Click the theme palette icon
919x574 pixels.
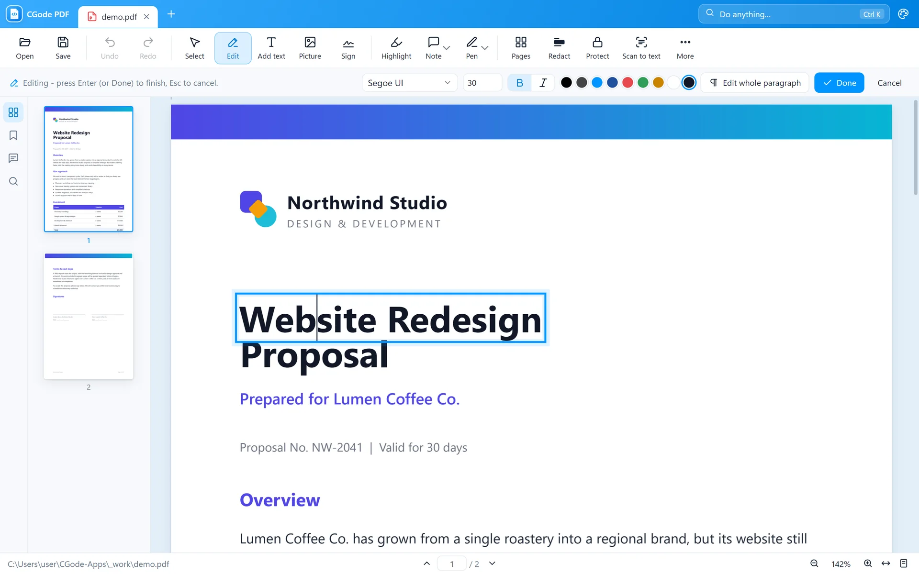[x=903, y=14]
